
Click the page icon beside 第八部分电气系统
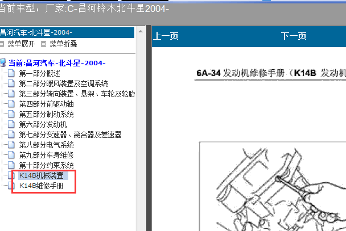tap(11, 145)
